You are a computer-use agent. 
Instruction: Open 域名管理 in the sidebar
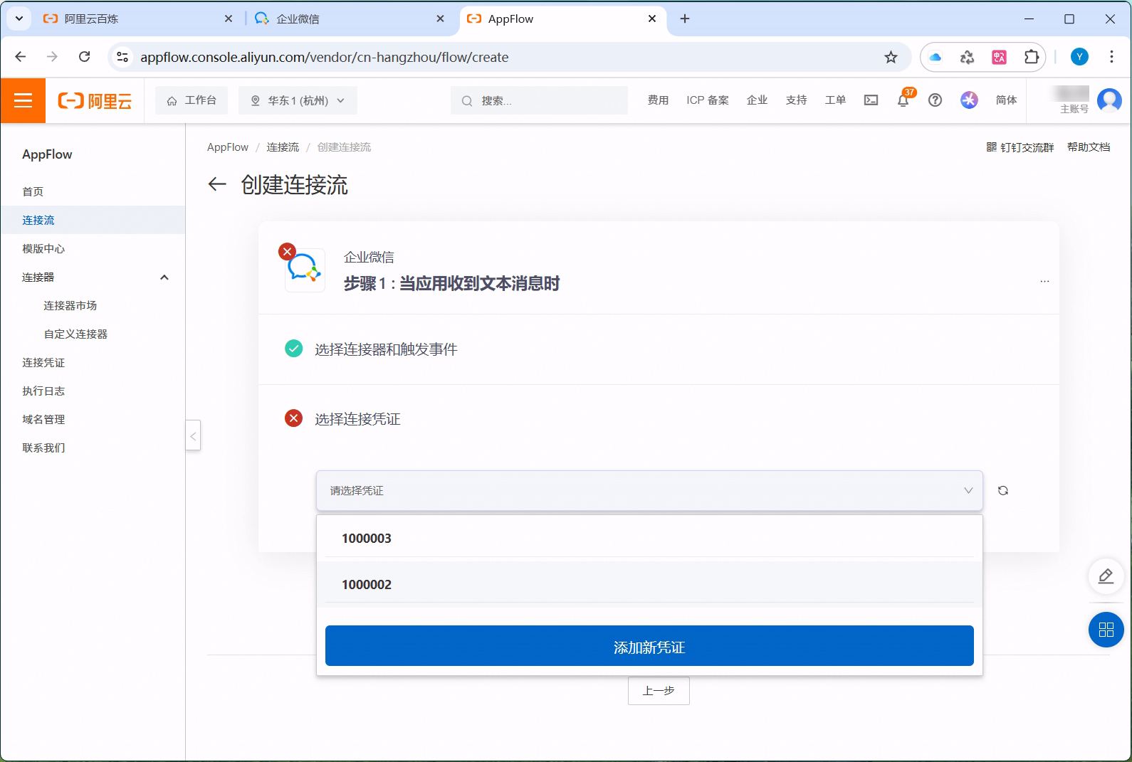43,419
